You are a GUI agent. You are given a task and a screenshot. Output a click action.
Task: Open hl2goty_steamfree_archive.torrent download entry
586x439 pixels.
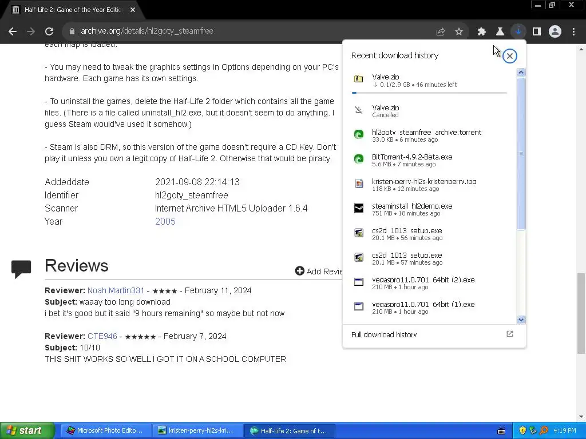430,135
